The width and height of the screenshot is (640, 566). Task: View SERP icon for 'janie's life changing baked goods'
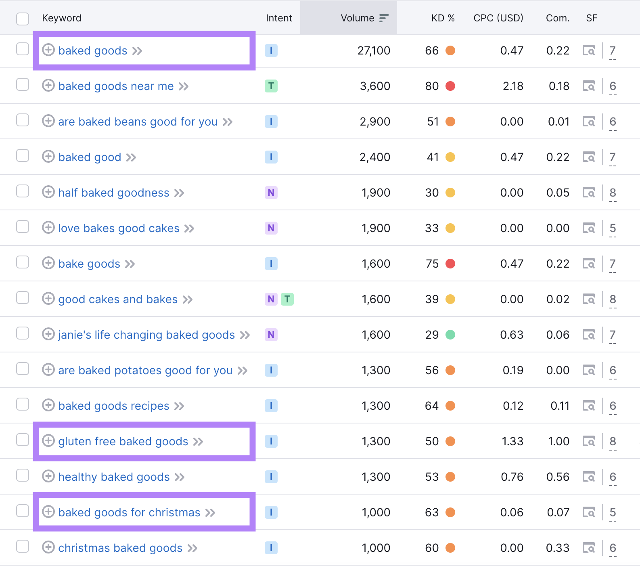(x=589, y=335)
